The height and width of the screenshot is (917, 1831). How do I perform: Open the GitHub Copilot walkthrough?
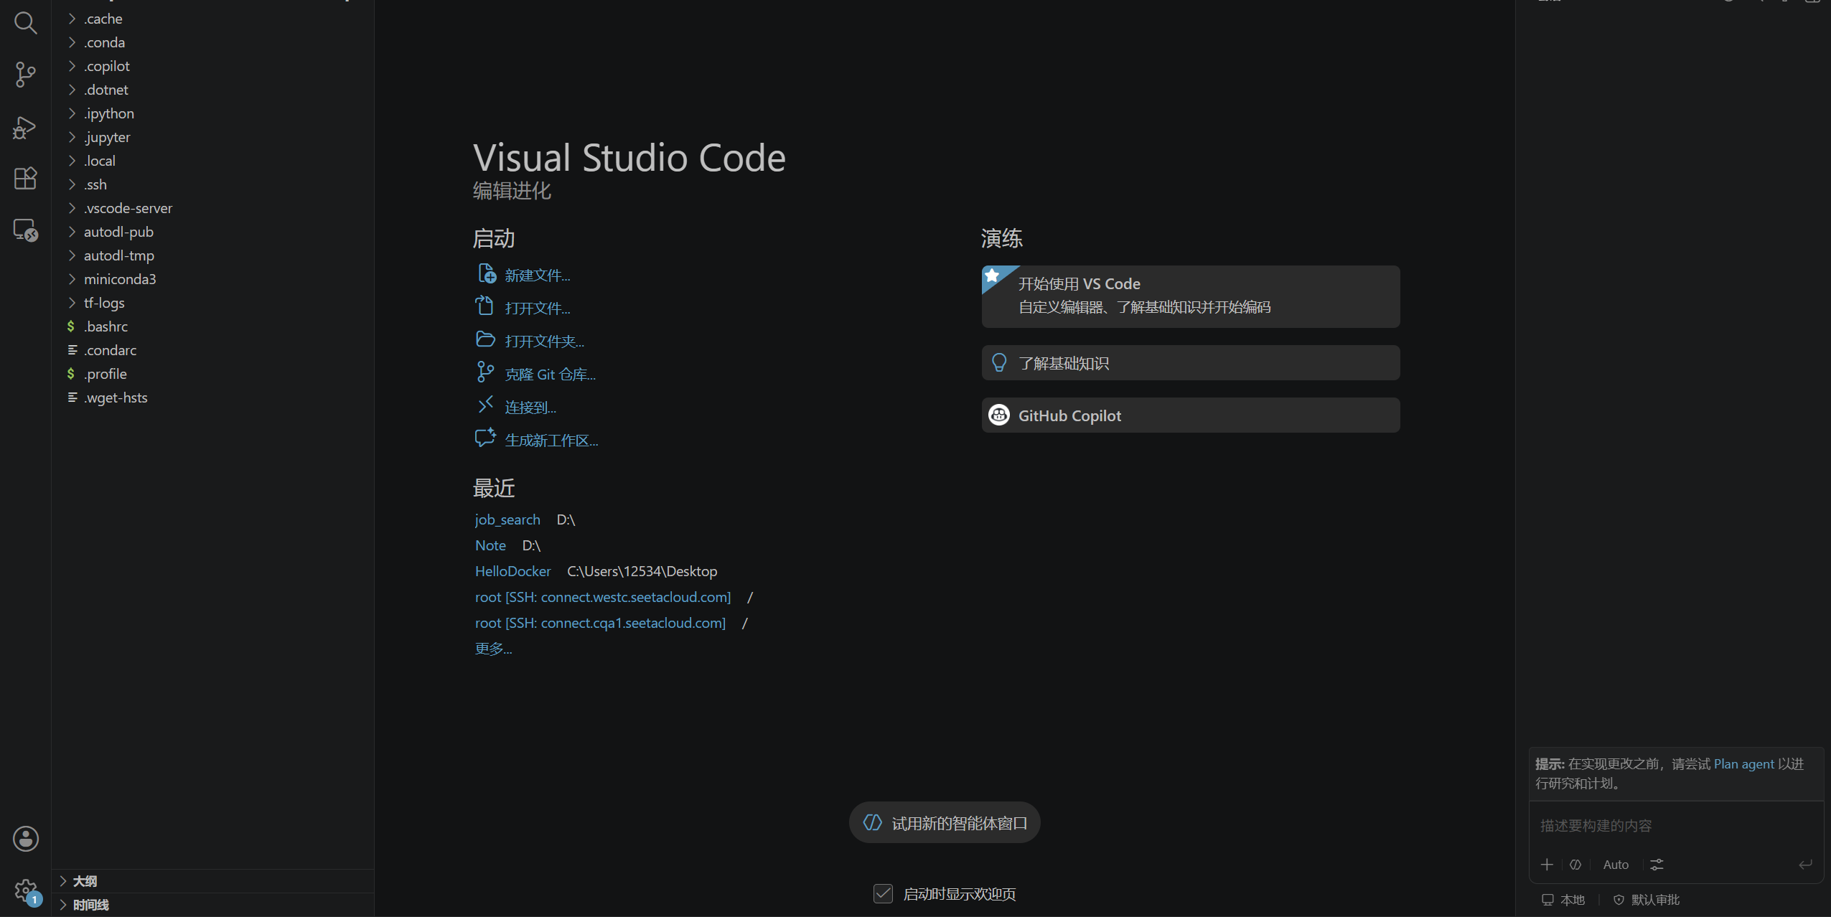pos(1191,415)
